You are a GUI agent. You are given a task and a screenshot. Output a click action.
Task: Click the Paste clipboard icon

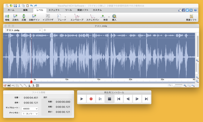pyautogui.click(x=27, y=5)
